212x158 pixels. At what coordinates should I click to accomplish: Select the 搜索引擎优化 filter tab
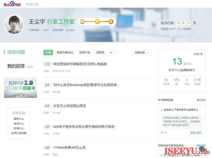[x=65, y=53]
